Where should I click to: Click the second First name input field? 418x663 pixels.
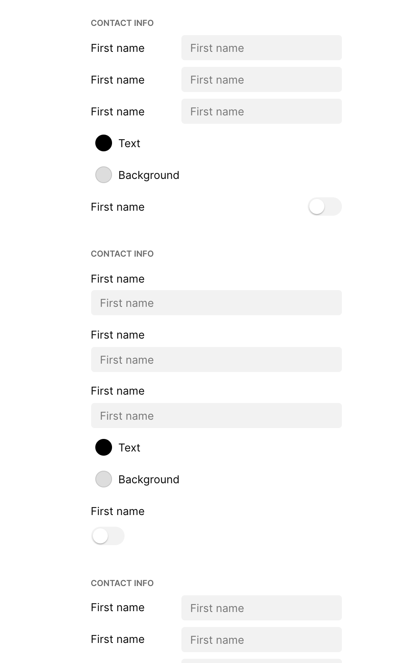tap(261, 79)
